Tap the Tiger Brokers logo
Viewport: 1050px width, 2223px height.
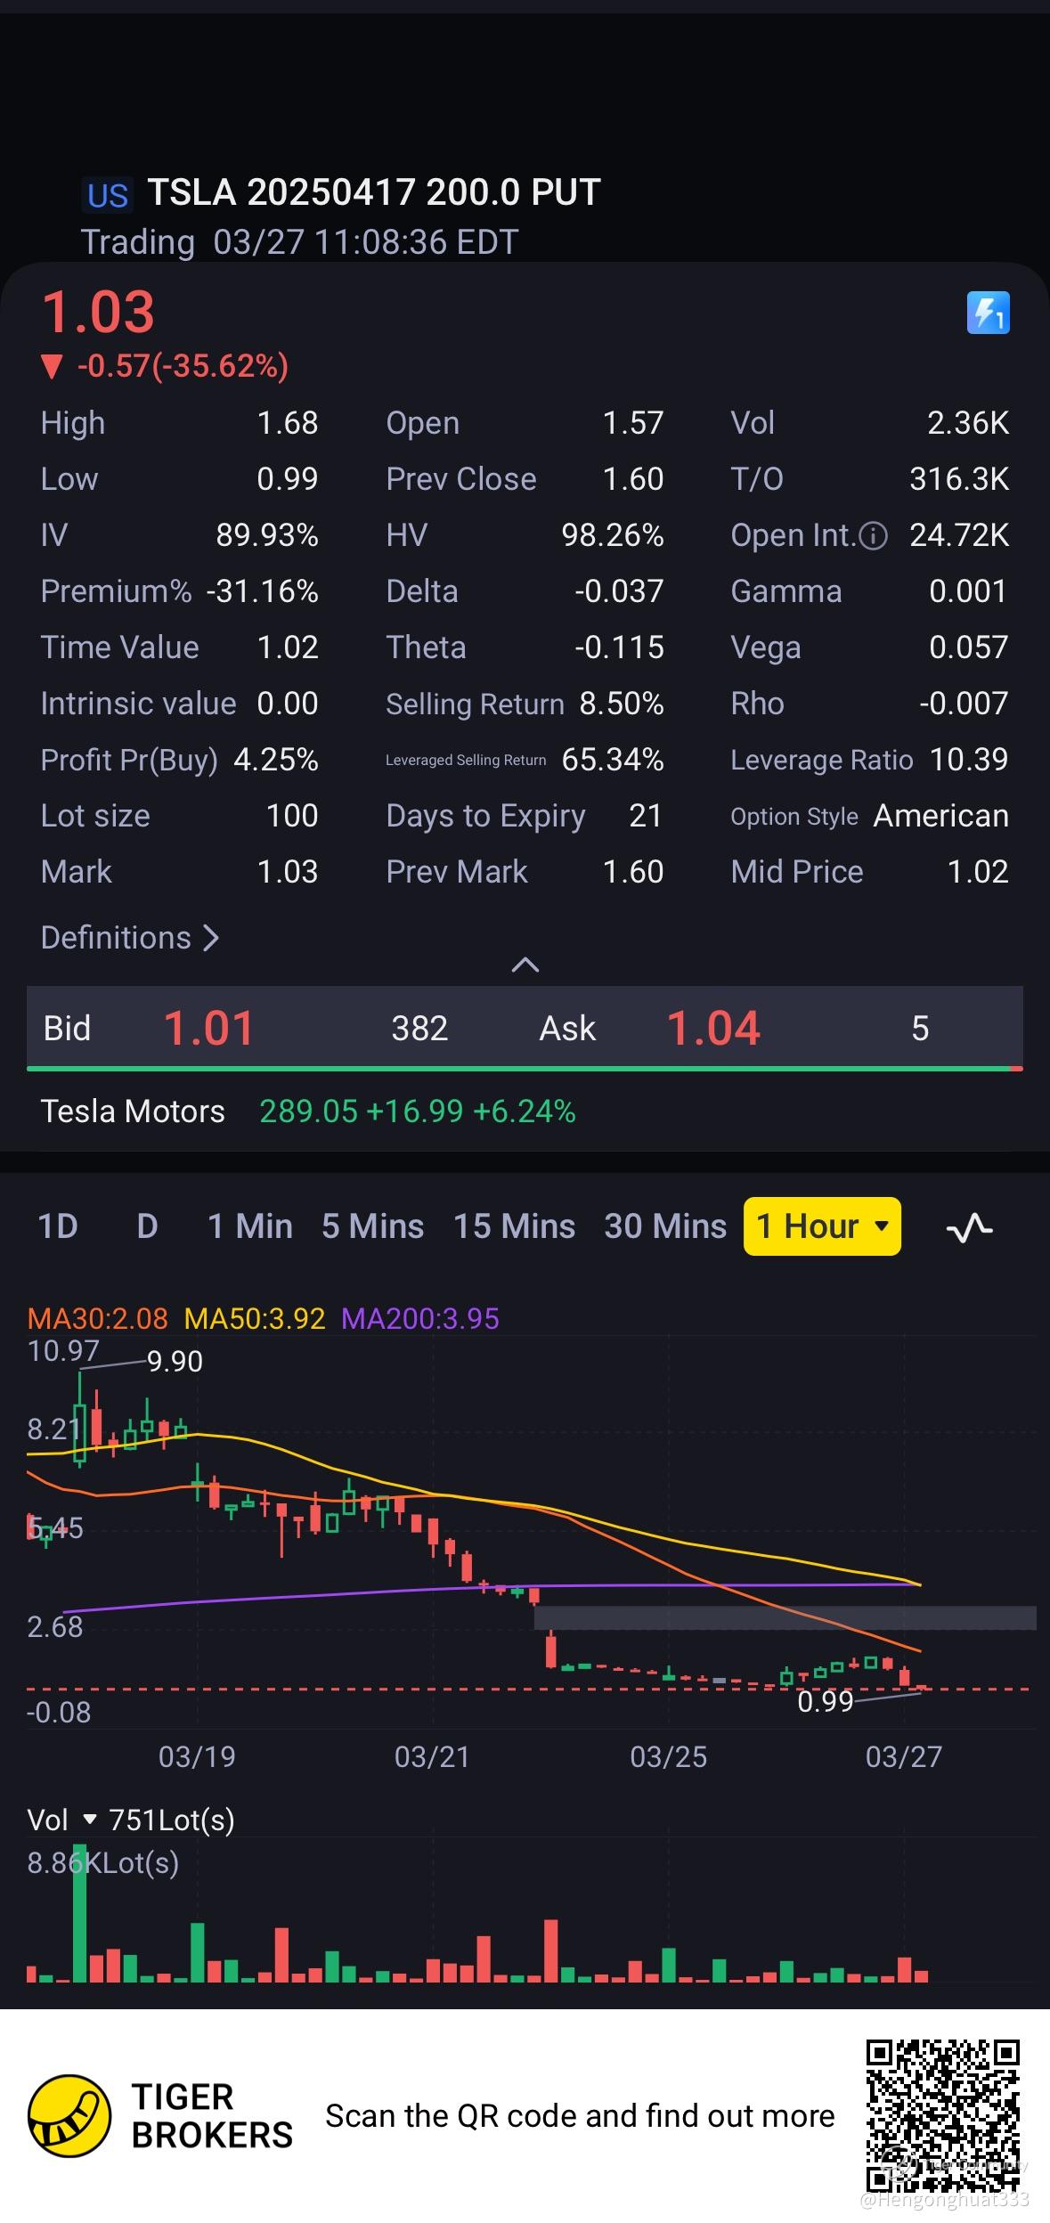point(69,2116)
